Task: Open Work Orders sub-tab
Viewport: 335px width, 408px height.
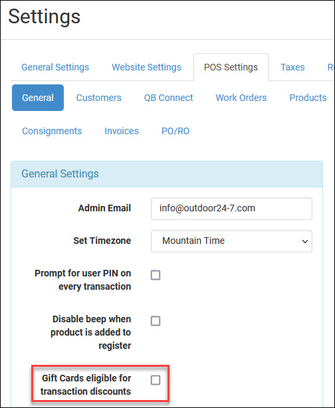Action: (x=241, y=98)
